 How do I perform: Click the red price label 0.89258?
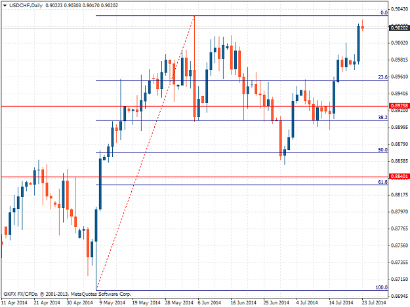(400, 105)
